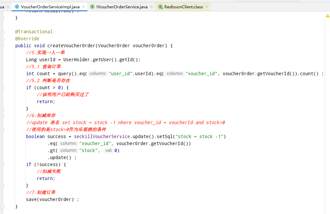Viewport: 330px width, 214px height.
Task: Click the @Override annotation
Action: (27, 39)
